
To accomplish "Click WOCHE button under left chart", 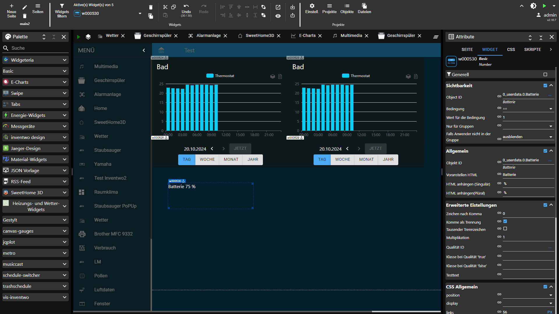I will click(x=207, y=160).
